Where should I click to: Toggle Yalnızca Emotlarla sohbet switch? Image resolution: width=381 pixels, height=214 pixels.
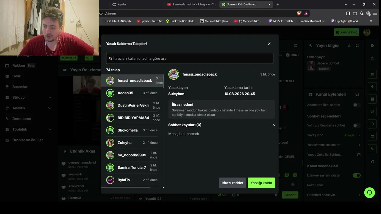tap(356, 125)
